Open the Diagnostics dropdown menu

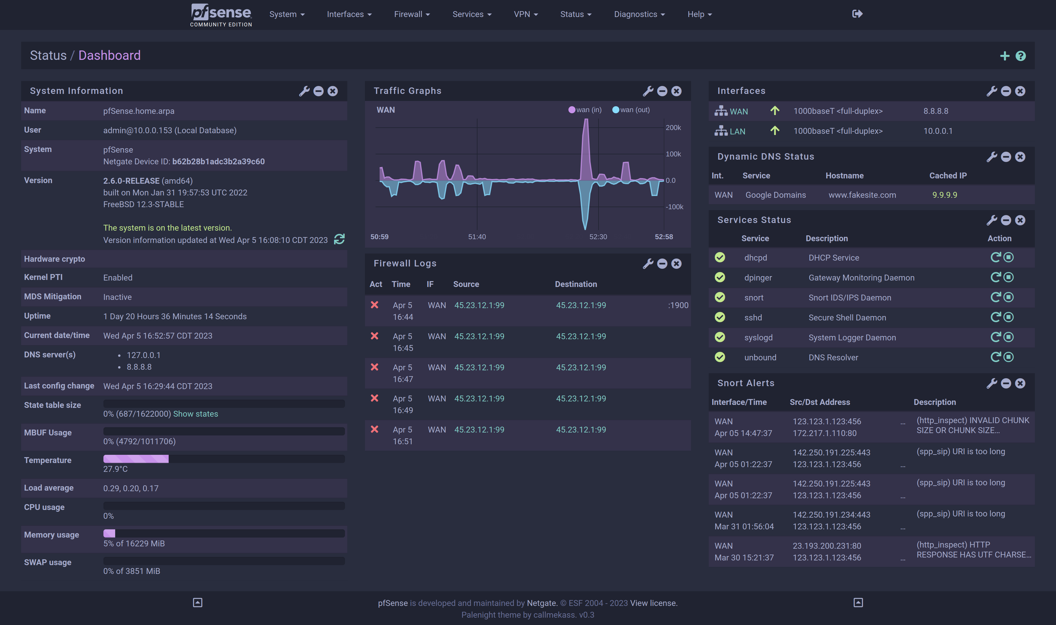[639, 14]
